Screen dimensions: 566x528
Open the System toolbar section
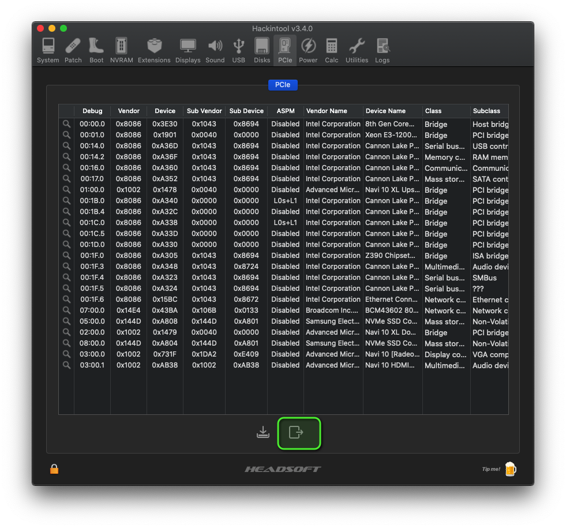point(48,50)
